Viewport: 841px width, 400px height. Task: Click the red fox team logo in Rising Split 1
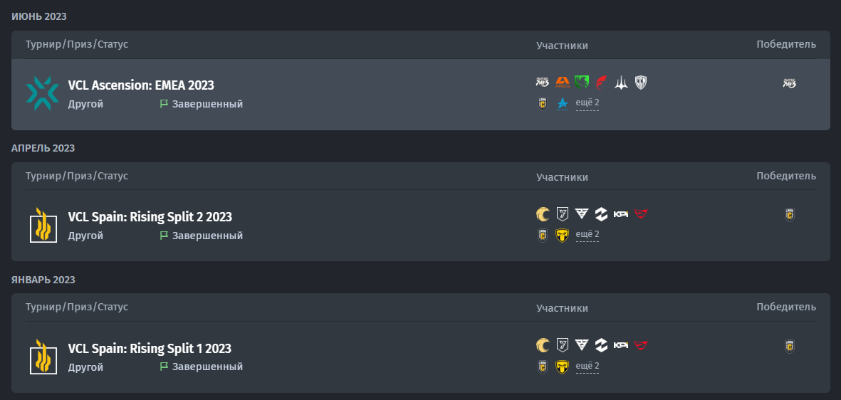pyautogui.click(x=641, y=346)
